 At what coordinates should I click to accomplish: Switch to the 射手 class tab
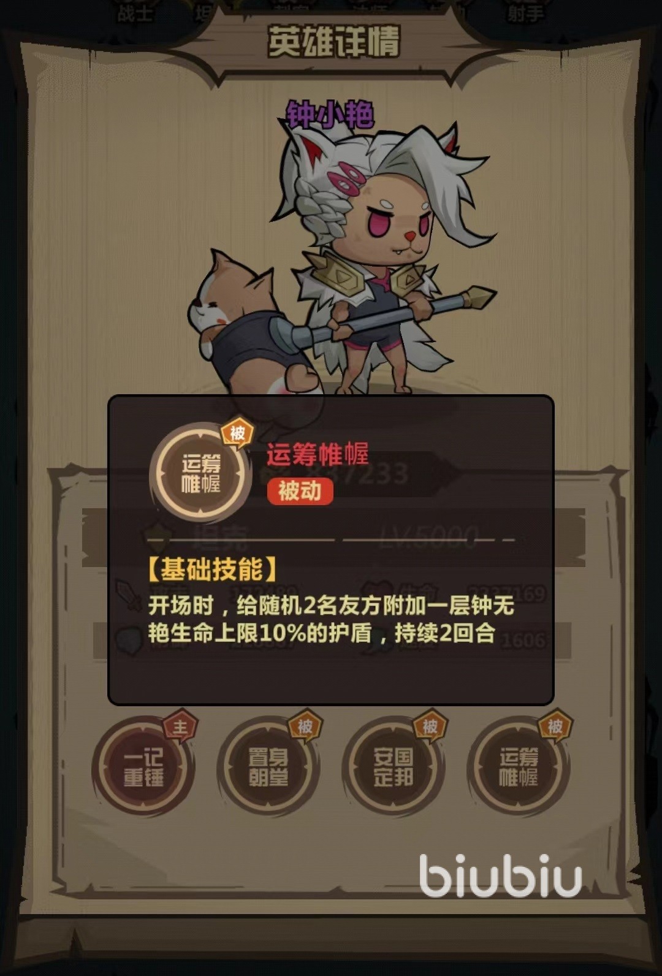(x=525, y=12)
